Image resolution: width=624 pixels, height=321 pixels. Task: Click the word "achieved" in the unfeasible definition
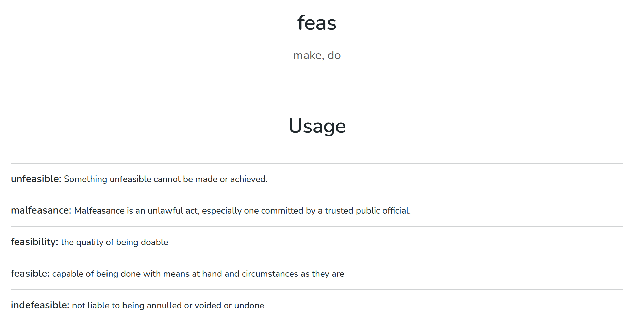pyautogui.click(x=248, y=179)
